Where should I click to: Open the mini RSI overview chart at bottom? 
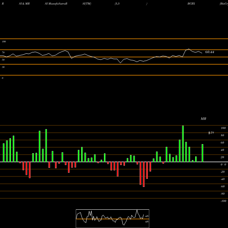[x=113, y=218]
